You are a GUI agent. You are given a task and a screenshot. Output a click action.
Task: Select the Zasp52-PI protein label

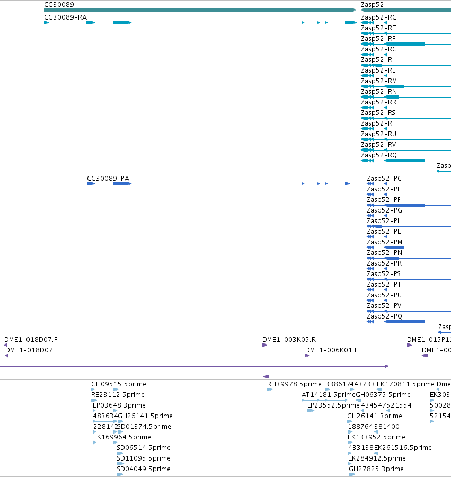(383, 221)
